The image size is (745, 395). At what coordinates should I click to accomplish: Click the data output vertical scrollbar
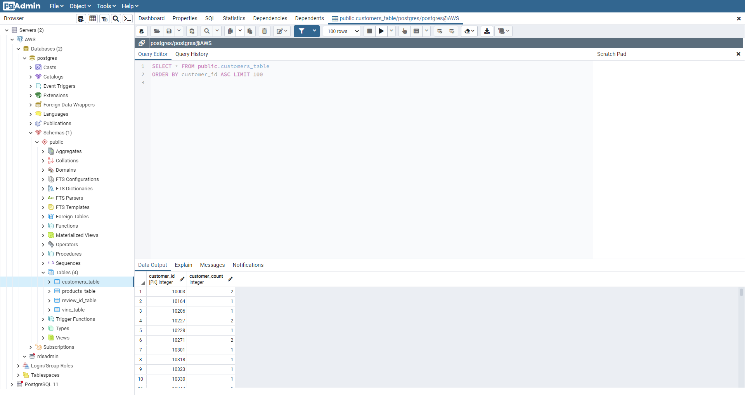tap(741, 292)
